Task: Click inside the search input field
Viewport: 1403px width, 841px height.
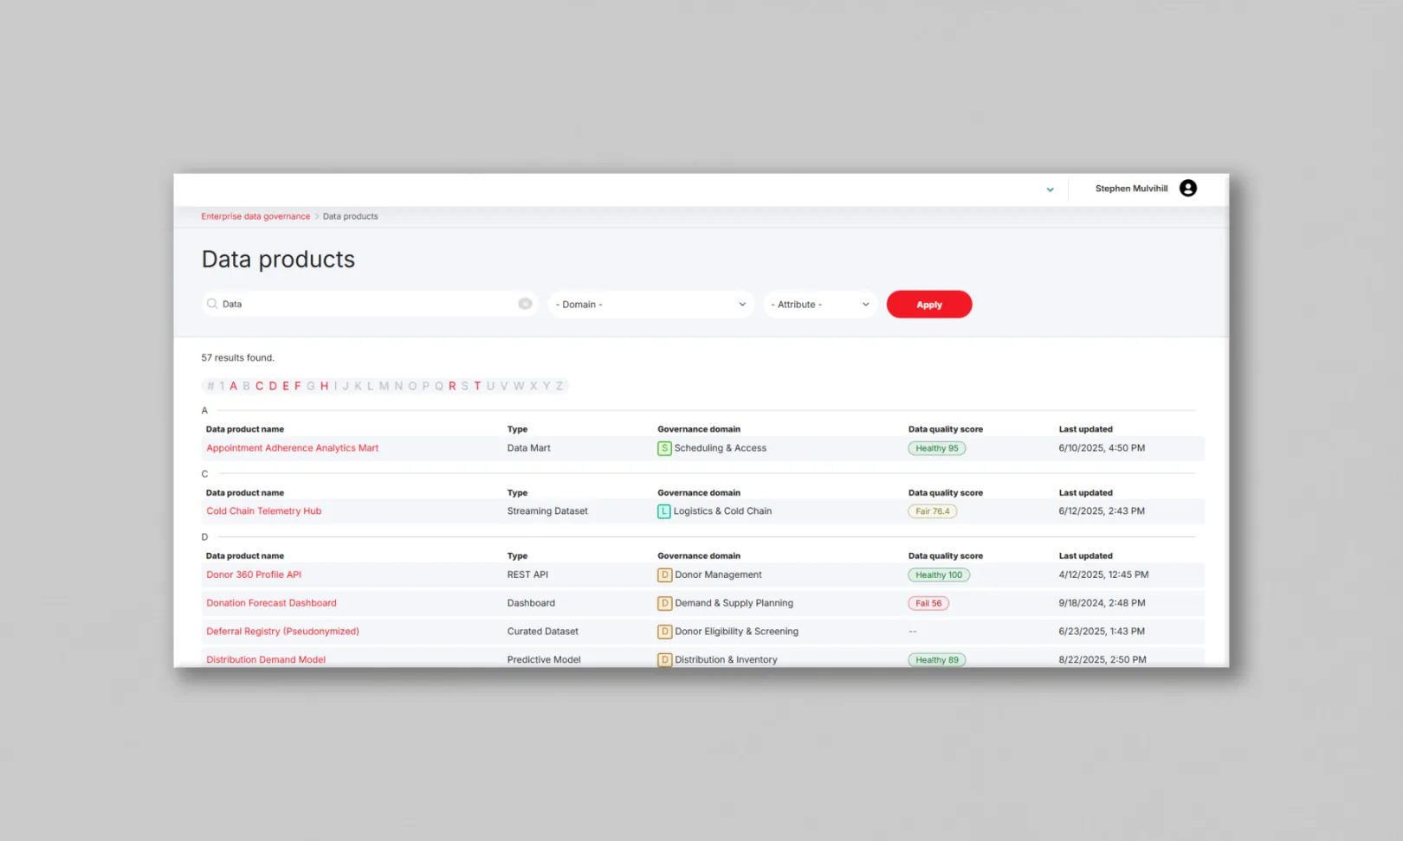Action: pyautogui.click(x=346, y=303)
